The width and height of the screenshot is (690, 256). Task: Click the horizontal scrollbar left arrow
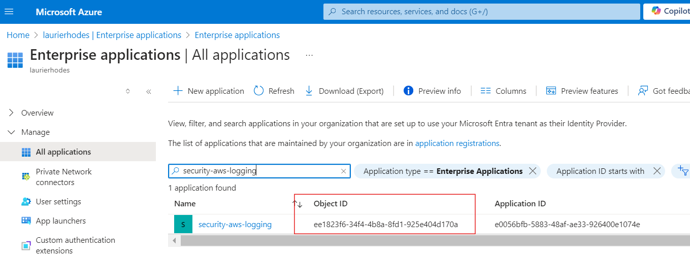click(174, 241)
